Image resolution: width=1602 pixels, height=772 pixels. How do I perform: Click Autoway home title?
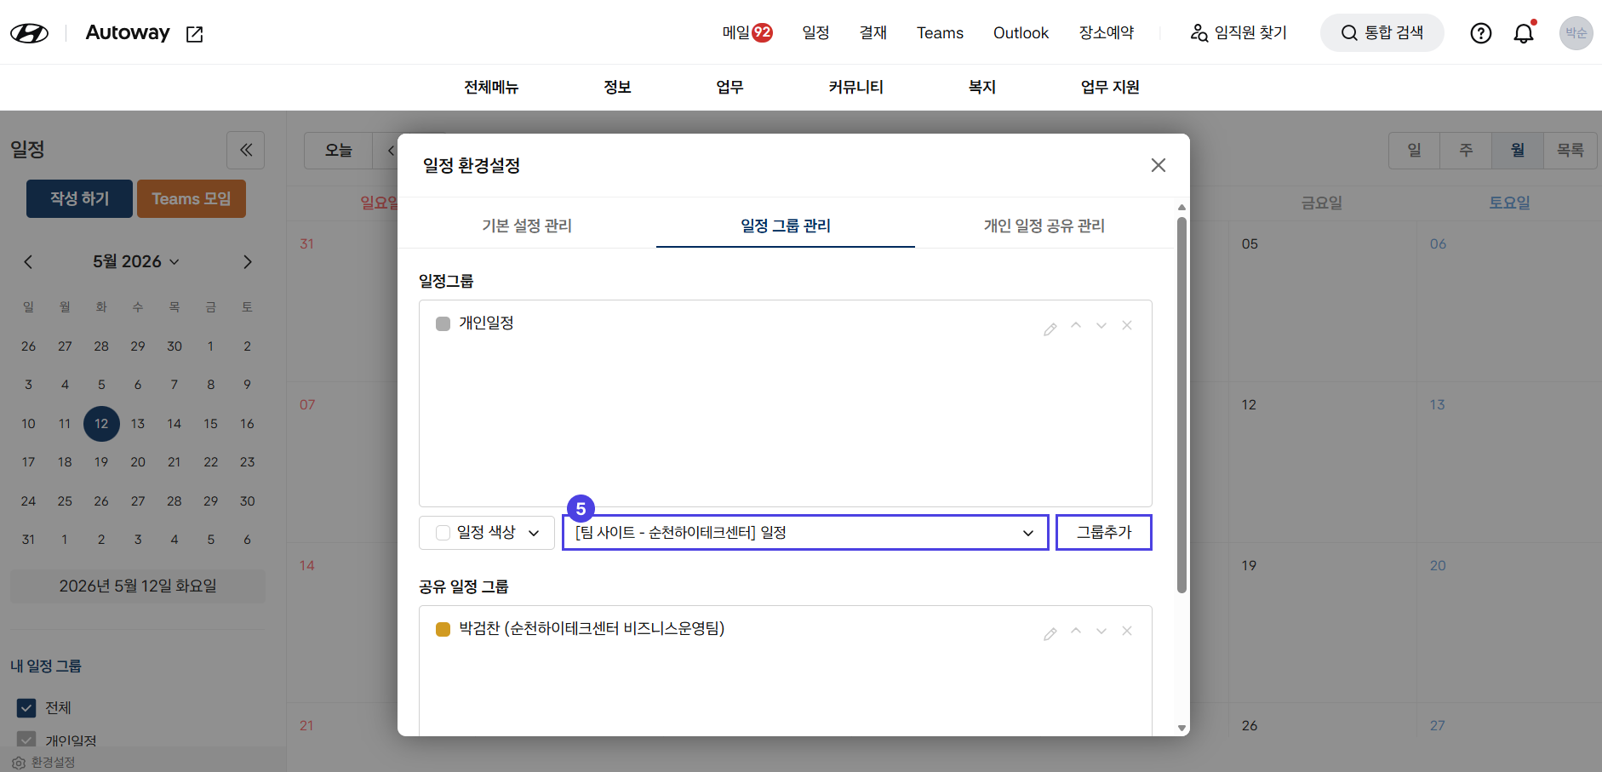point(128,32)
